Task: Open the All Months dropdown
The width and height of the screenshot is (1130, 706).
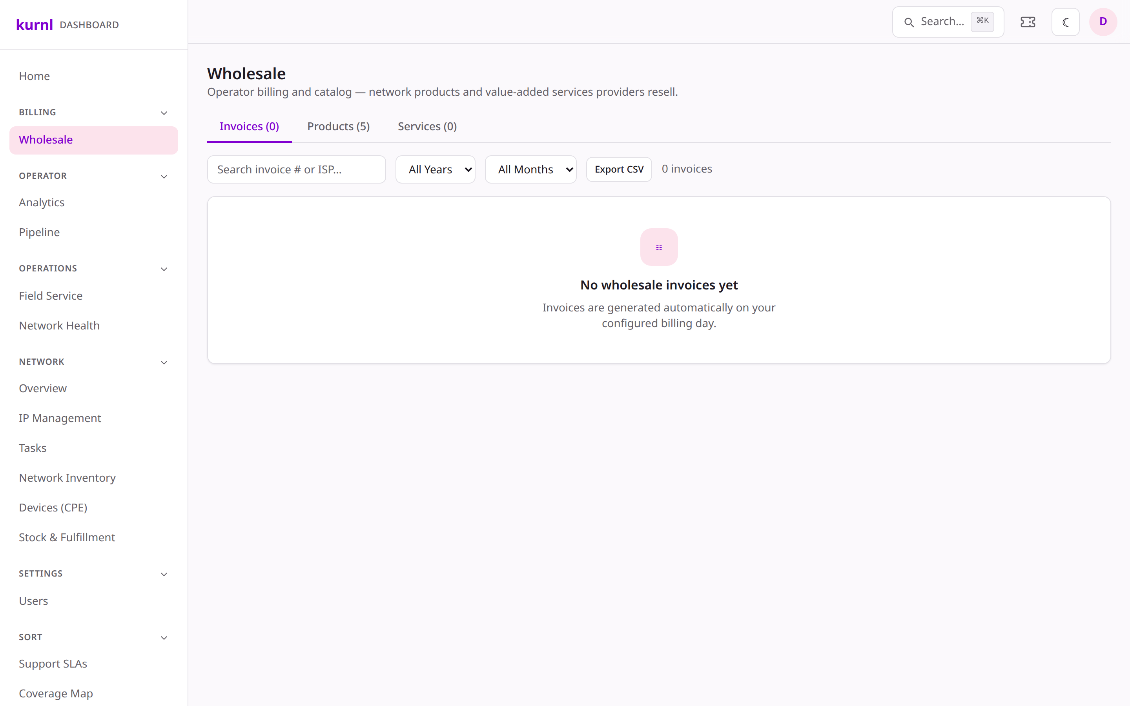Action: pos(530,169)
